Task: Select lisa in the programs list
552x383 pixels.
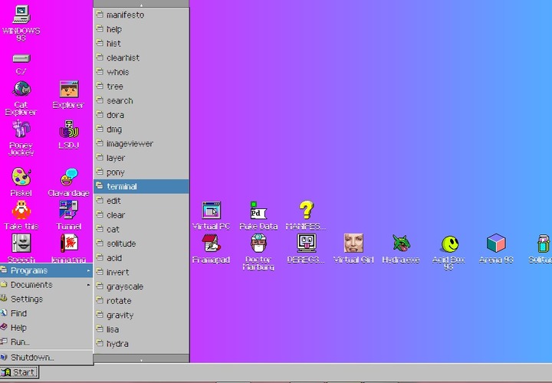Action: click(141, 329)
